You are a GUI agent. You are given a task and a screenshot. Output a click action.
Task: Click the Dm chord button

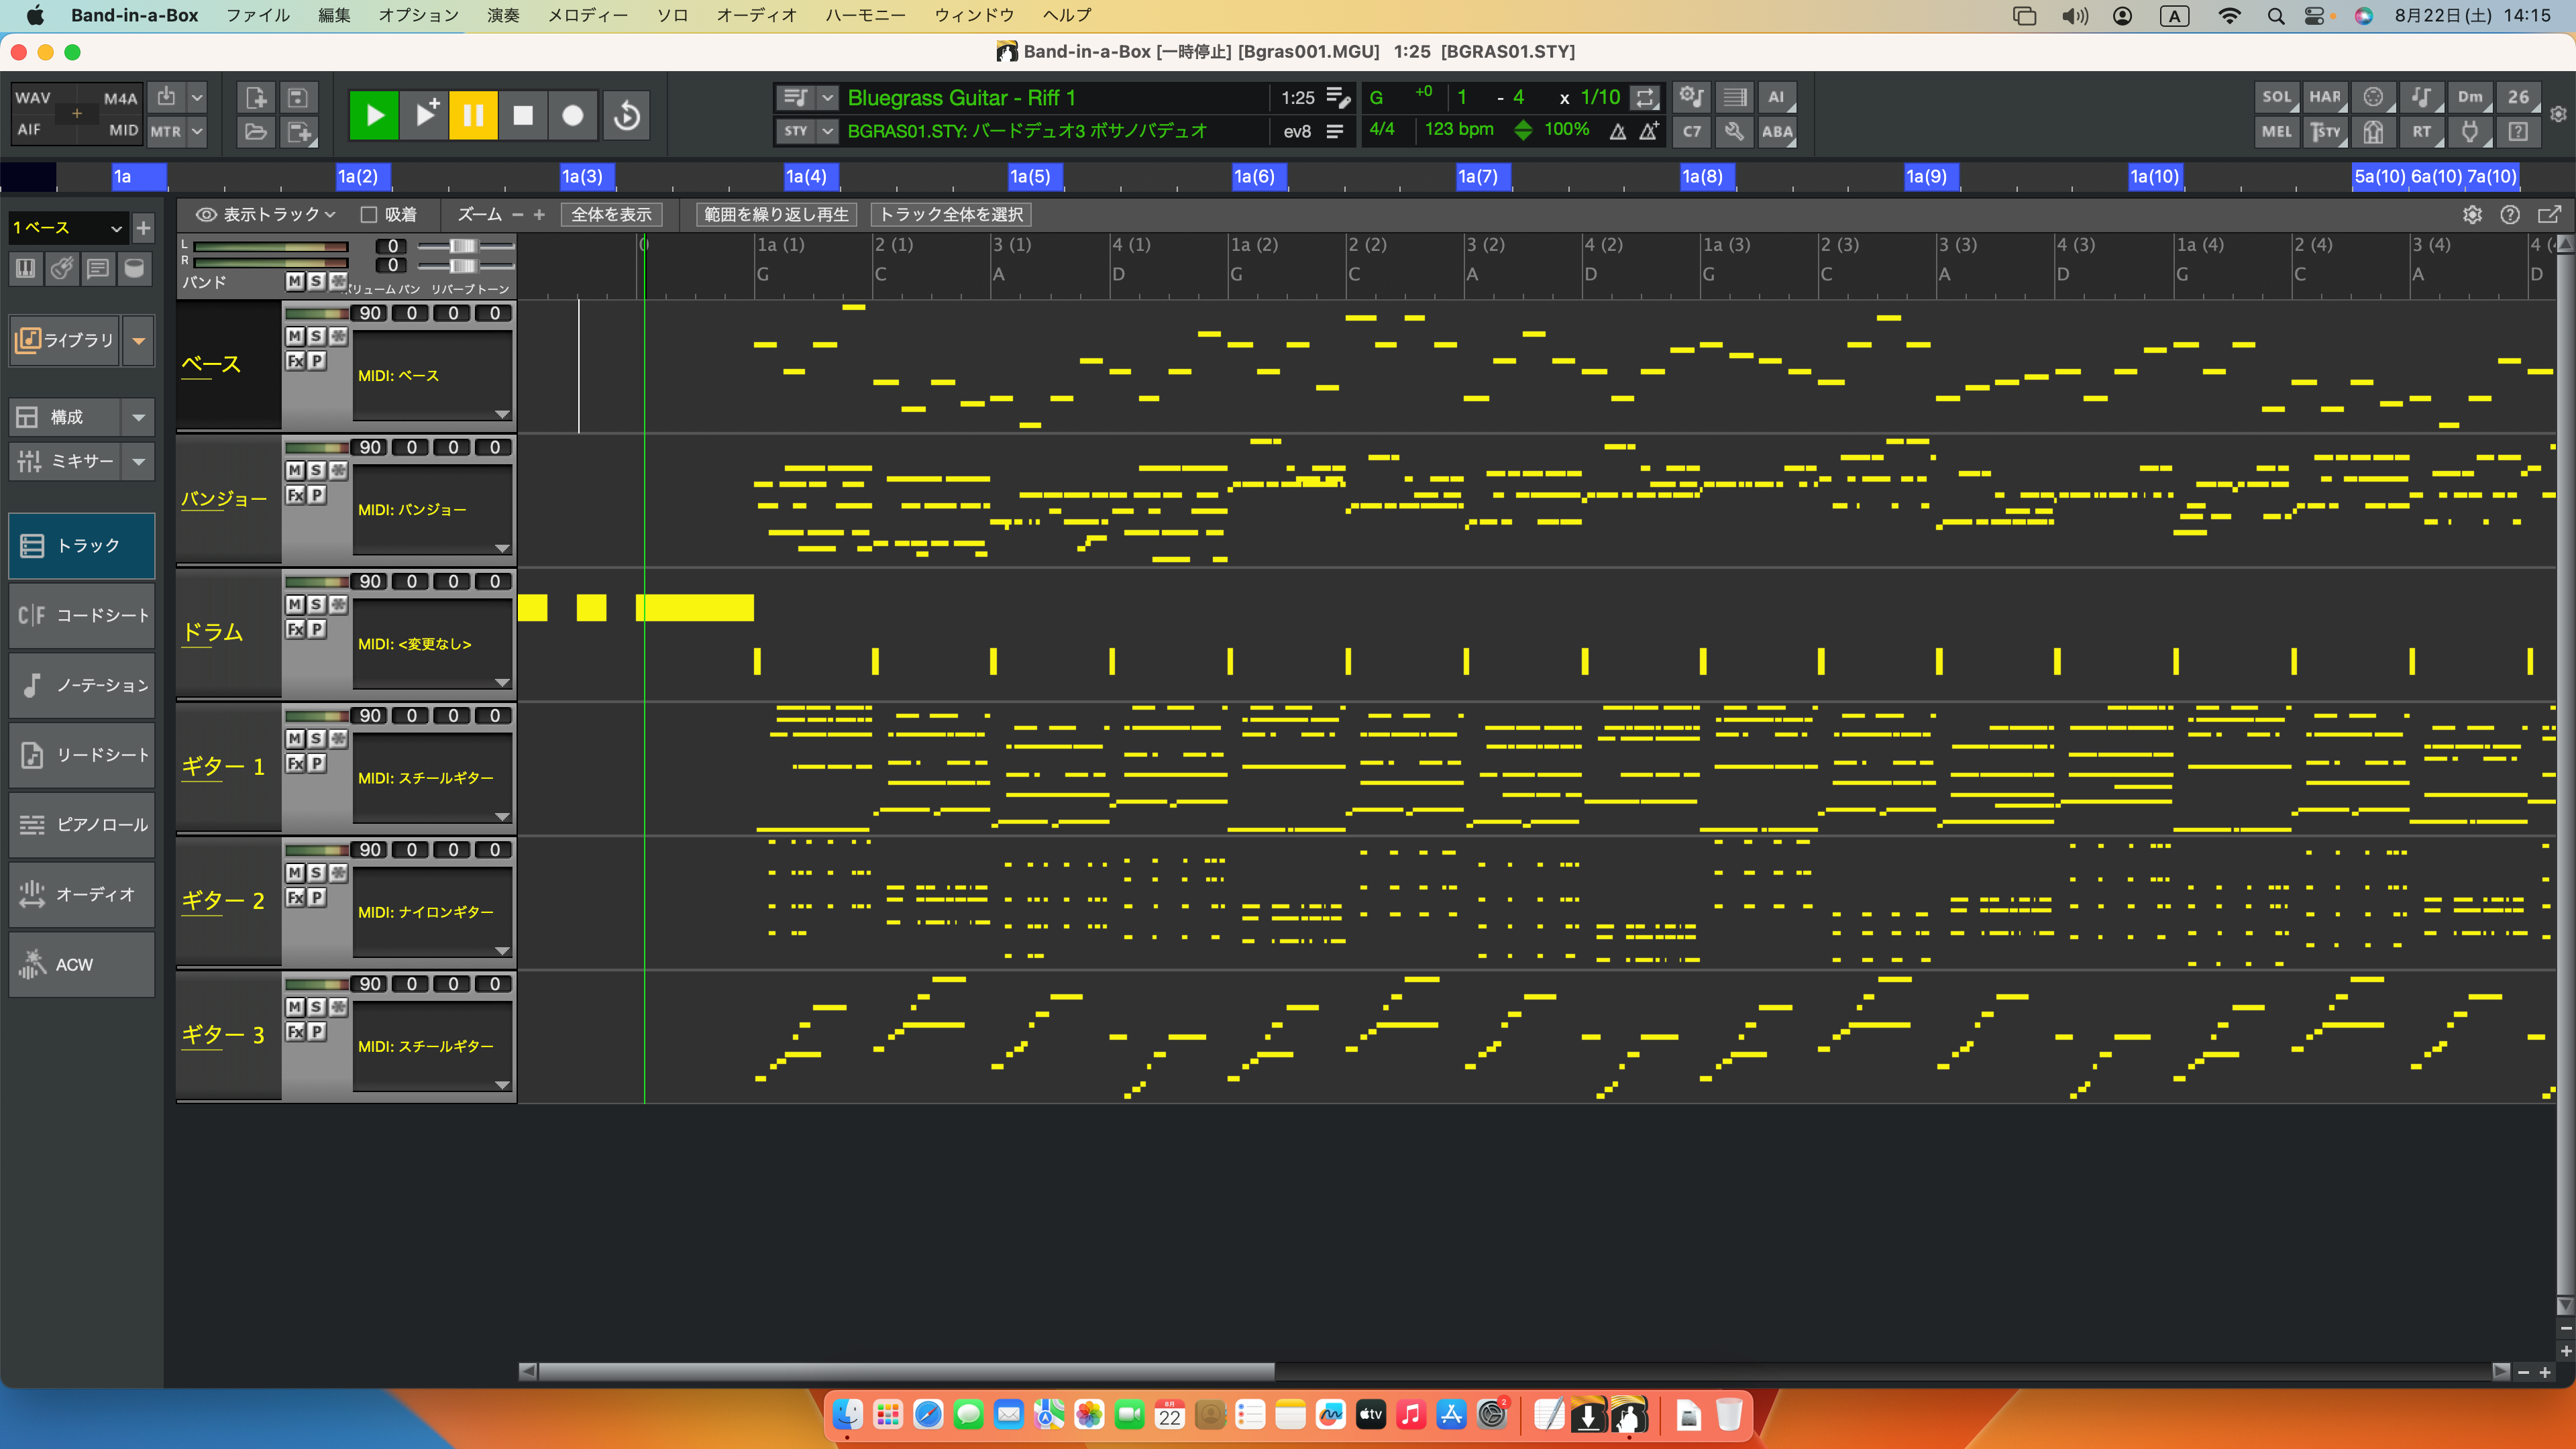tap(2470, 98)
